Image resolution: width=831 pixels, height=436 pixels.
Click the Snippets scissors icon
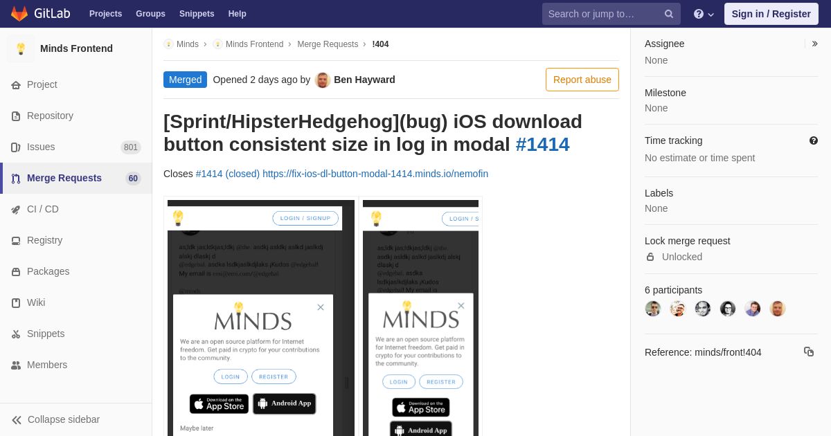click(x=16, y=334)
